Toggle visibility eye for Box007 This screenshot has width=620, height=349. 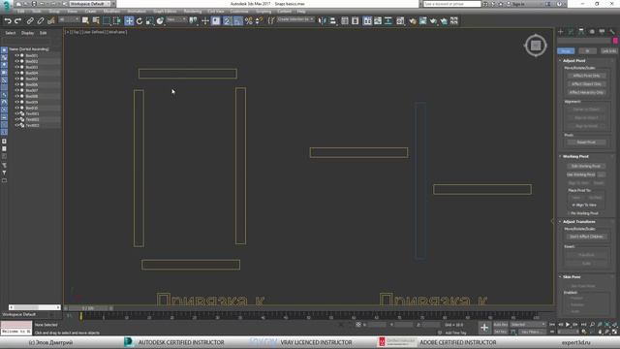tap(17, 90)
